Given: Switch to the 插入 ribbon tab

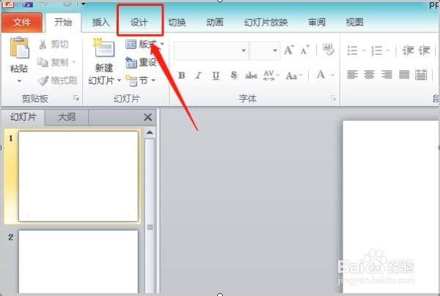Looking at the screenshot, I should click(x=100, y=22).
